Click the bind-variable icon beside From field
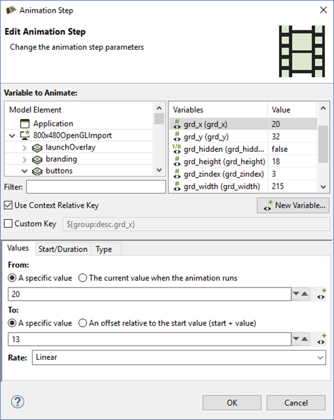The image size is (334, 420). [321, 294]
